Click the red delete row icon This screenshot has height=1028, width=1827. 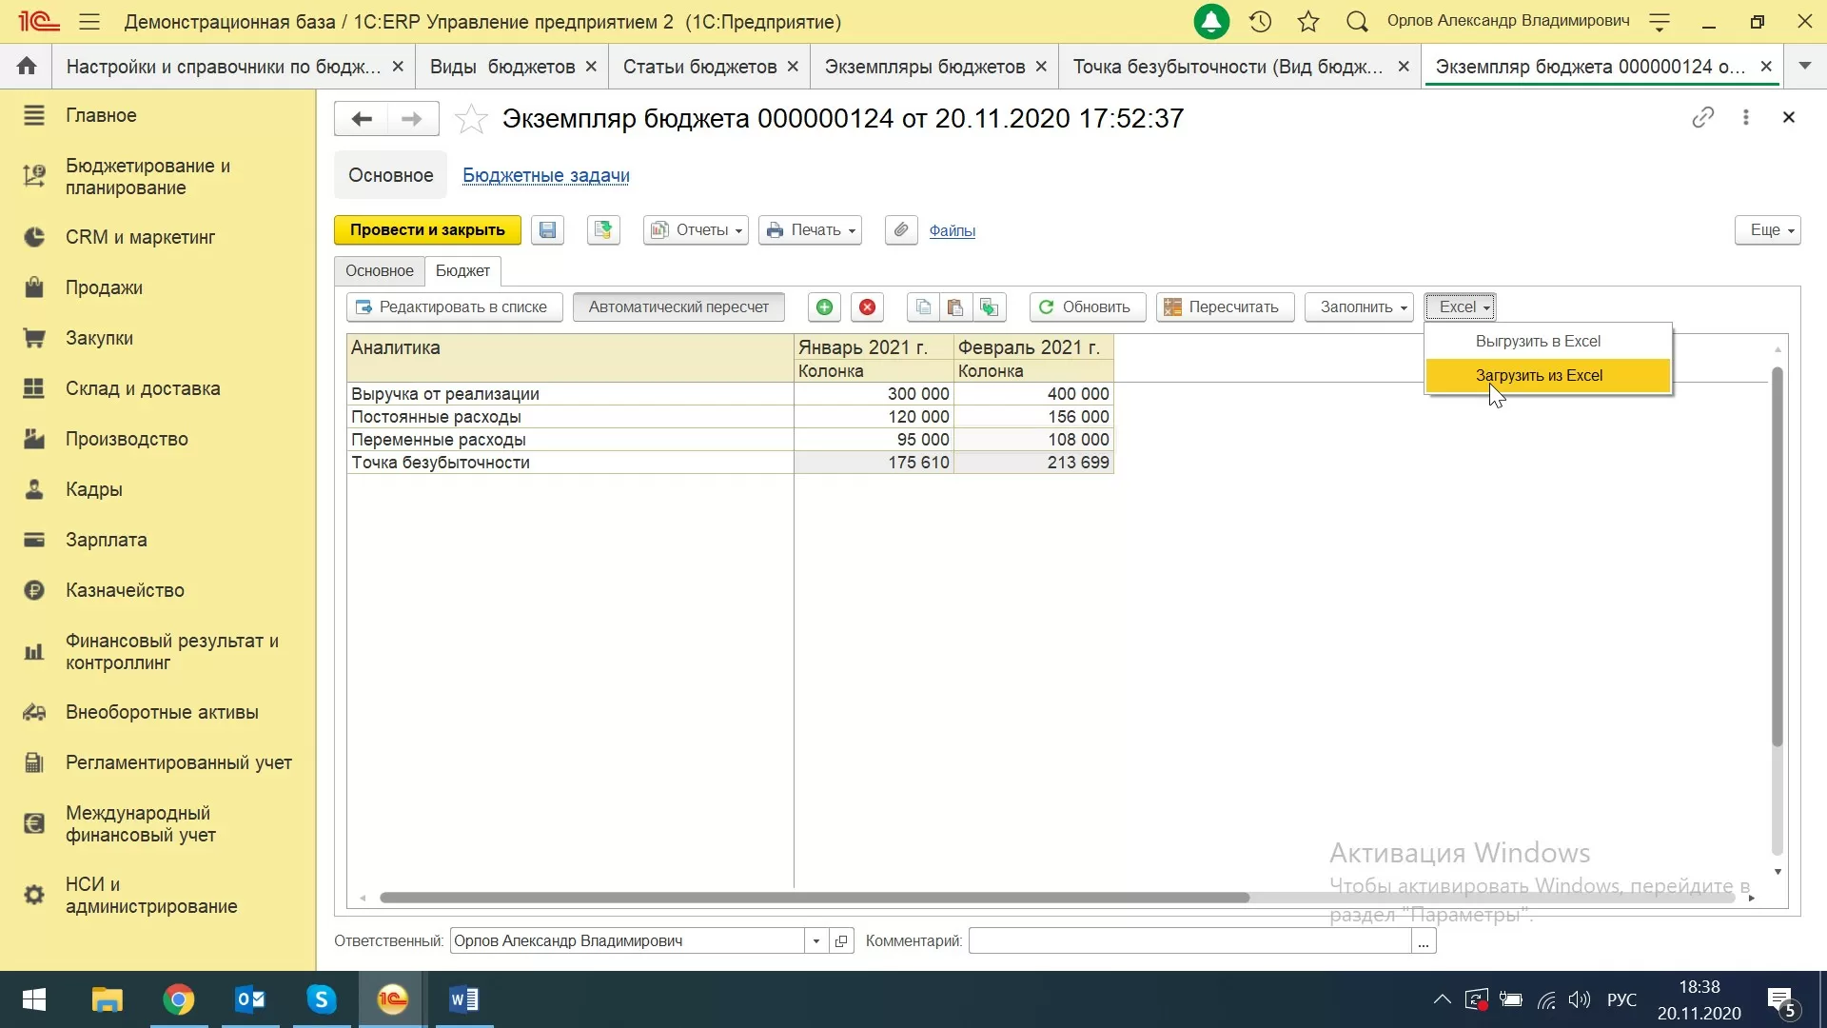click(x=867, y=307)
